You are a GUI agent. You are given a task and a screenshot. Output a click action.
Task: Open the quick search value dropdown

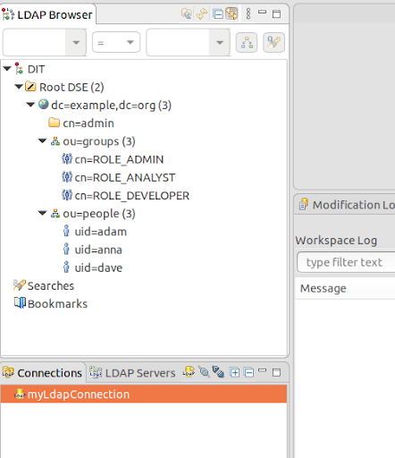click(220, 42)
